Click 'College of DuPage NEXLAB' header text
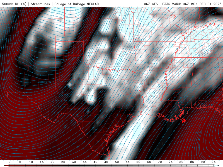The image size is (223, 167). [76, 4]
